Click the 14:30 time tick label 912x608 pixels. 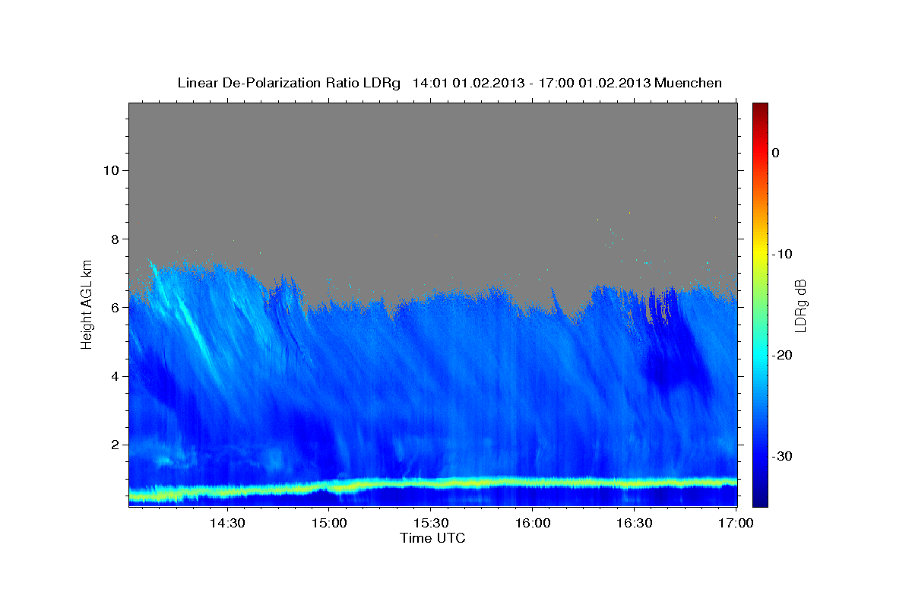point(226,523)
